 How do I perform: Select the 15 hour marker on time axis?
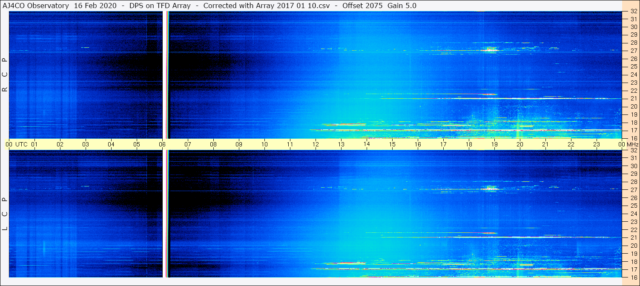(x=392, y=144)
